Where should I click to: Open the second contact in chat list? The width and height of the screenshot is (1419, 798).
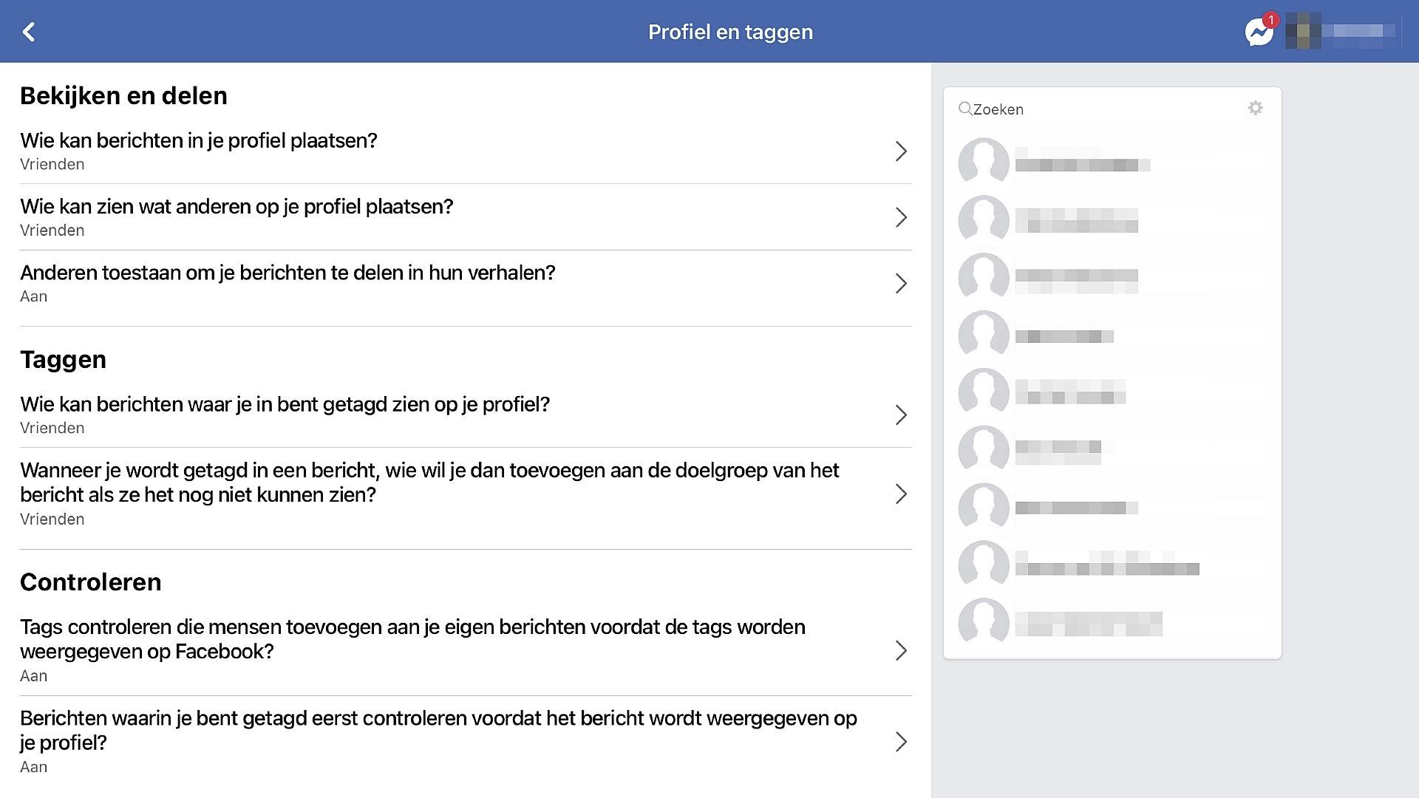[x=1076, y=219]
